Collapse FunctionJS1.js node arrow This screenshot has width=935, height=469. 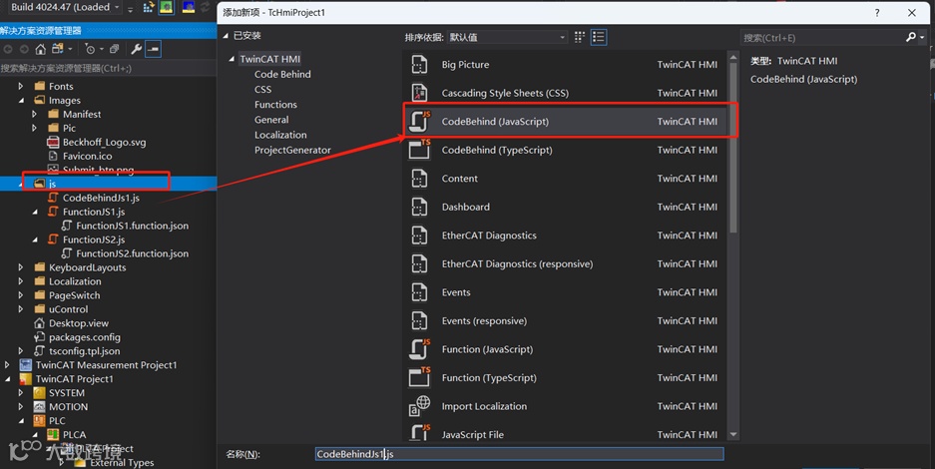pyautogui.click(x=34, y=212)
